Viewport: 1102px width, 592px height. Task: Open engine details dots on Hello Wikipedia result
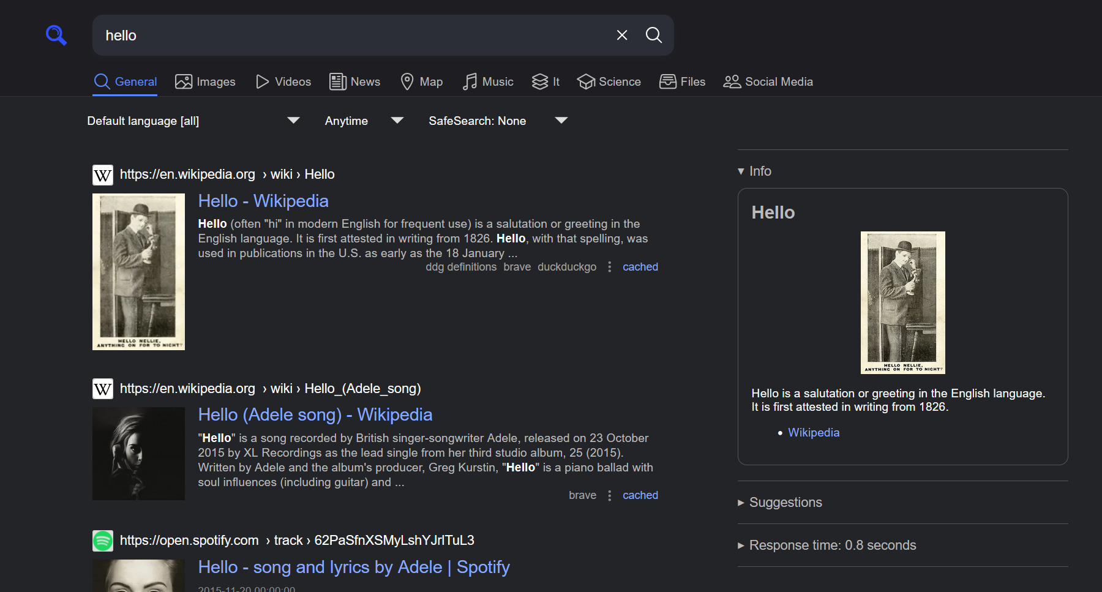point(609,267)
